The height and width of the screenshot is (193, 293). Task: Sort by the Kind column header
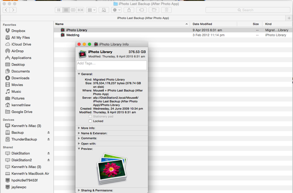278,24
